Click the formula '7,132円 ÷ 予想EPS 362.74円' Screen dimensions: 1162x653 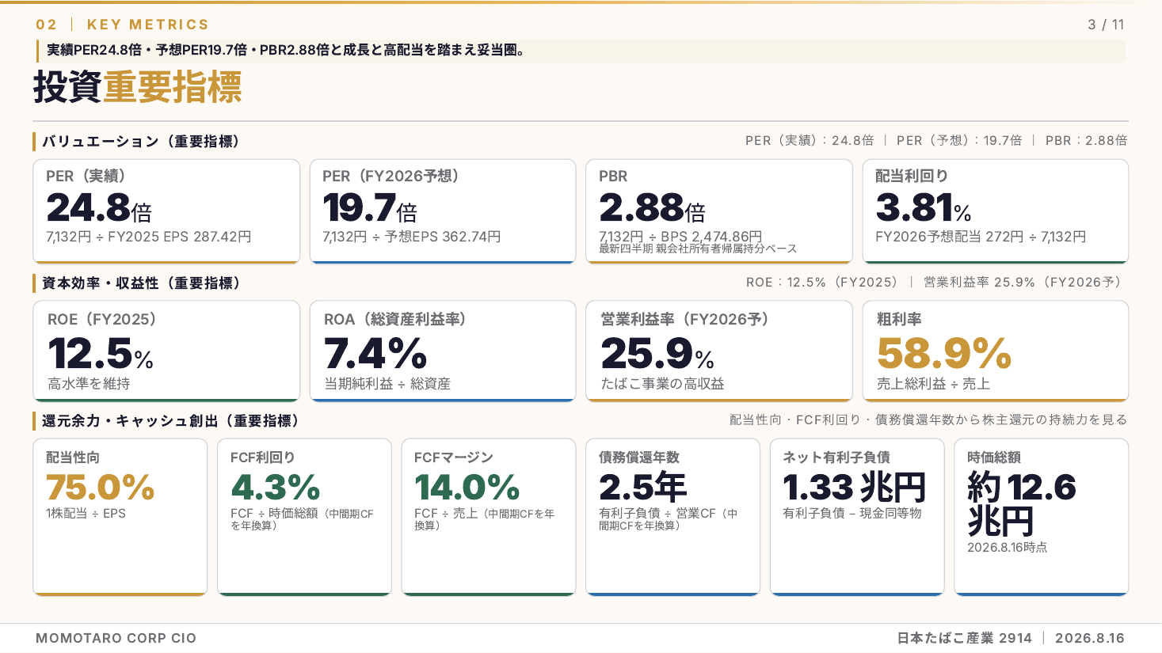pos(412,237)
